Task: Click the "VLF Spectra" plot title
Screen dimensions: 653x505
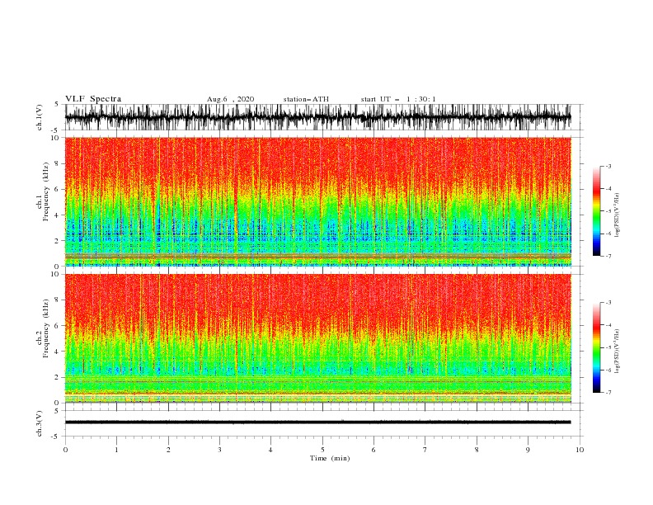Action: [93, 99]
